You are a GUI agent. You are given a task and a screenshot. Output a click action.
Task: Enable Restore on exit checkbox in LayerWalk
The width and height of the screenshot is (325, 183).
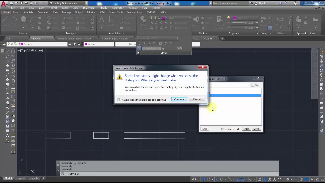point(223,129)
